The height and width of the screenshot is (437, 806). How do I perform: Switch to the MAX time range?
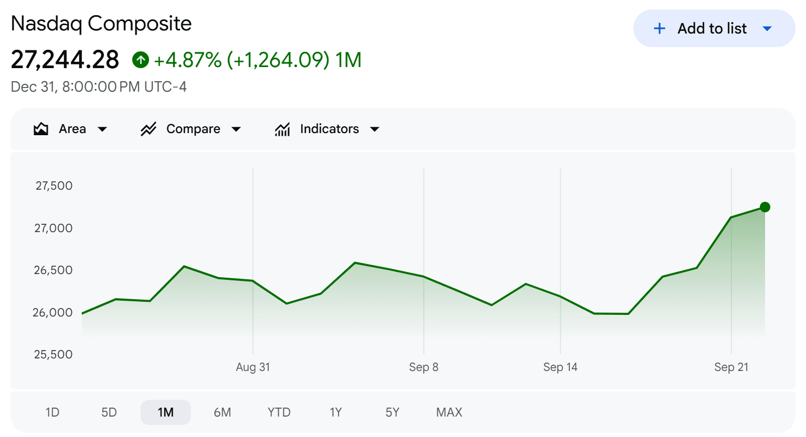coord(449,412)
